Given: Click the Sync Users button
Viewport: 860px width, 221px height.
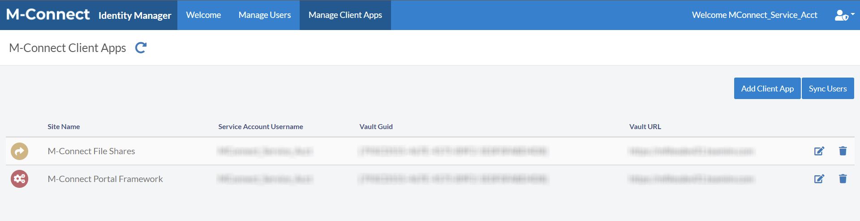Looking at the screenshot, I should coord(828,88).
